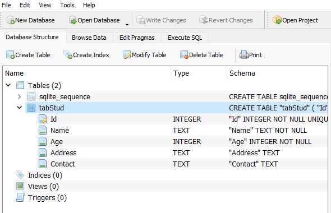
Task: Click the '"Contact" TEXT' schema cell
Action: 254,164
